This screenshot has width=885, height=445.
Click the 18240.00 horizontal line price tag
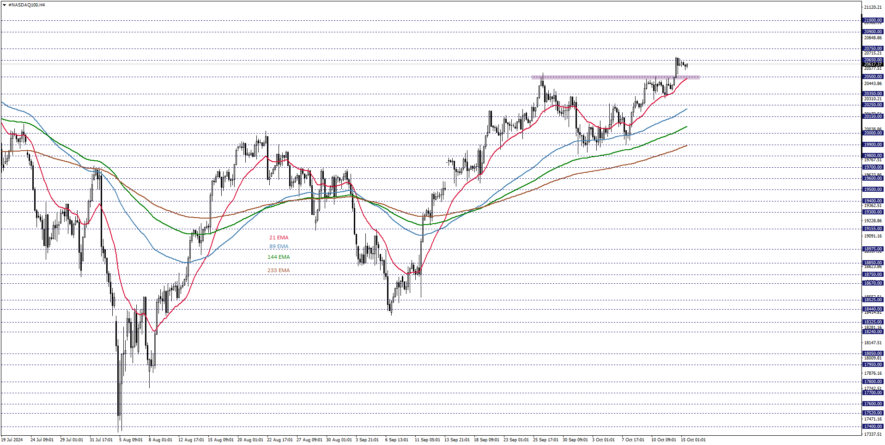click(x=873, y=332)
